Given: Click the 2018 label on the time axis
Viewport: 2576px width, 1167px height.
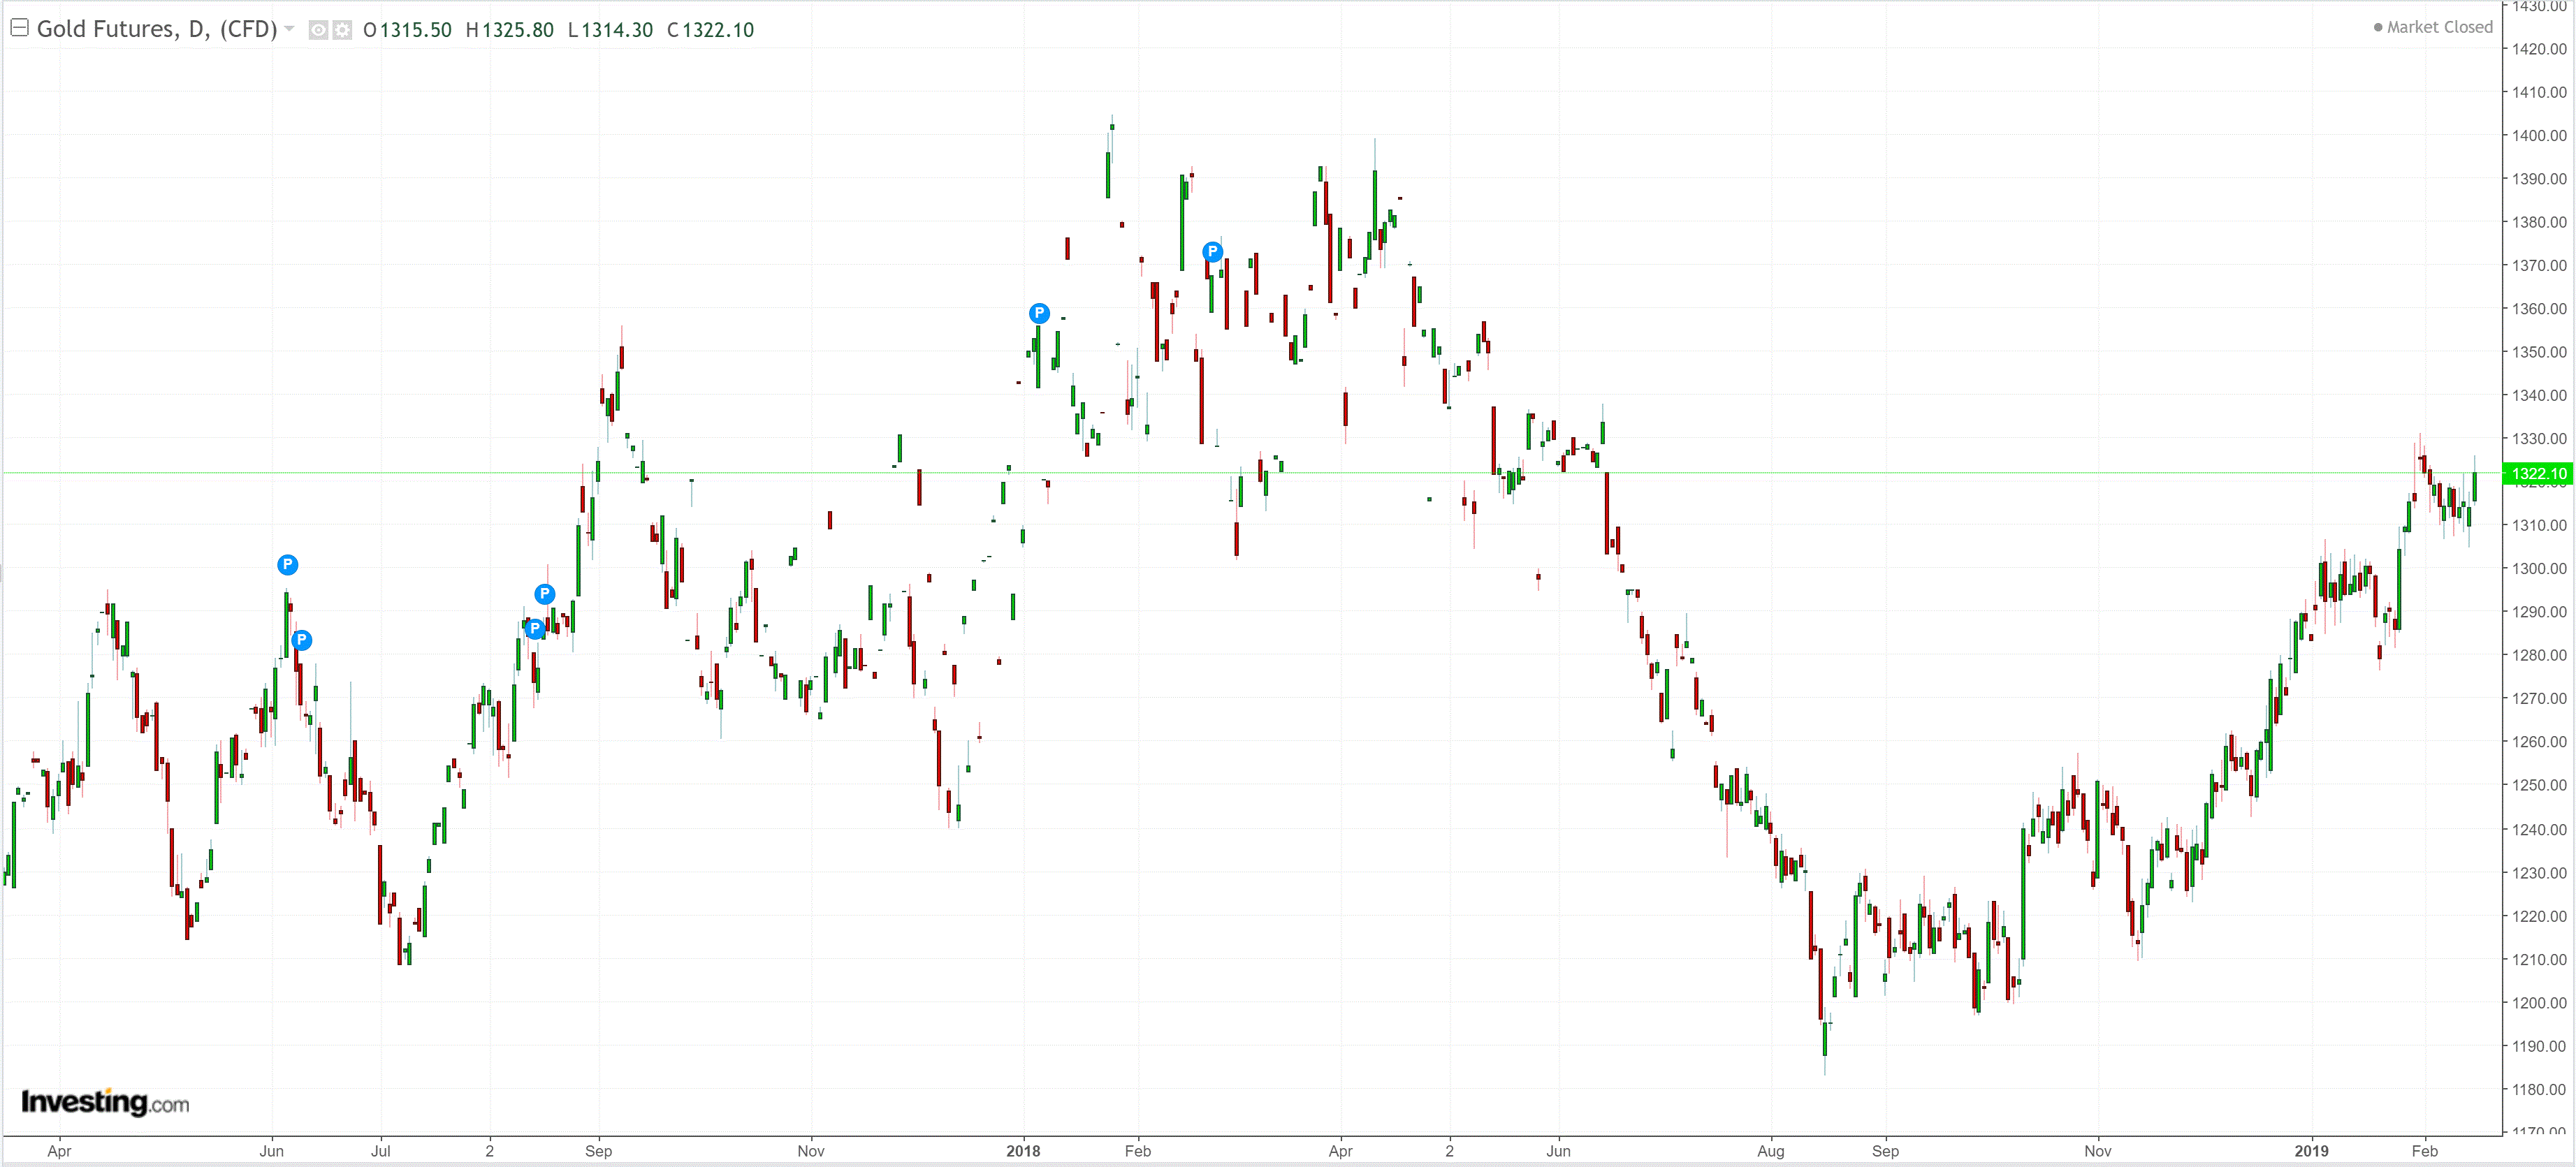Looking at the screenshot, I should tap(1023, 1151).
